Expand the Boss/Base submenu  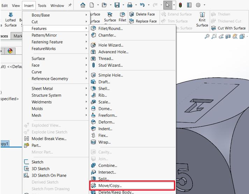pyautogui.click(x=56, y=15)
